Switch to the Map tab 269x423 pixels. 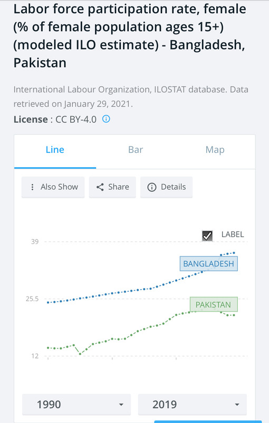pyautogui.click(x=215, y=150)
